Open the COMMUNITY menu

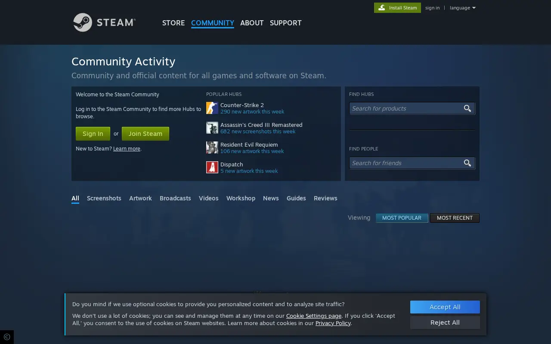tap(213, 23)
